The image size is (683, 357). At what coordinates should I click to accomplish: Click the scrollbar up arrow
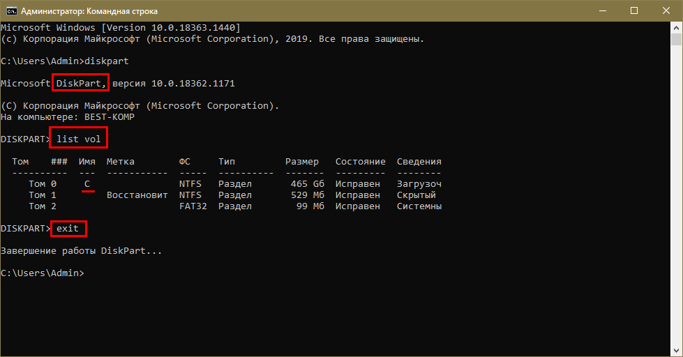pyautogui.click(x=677, y=28)
